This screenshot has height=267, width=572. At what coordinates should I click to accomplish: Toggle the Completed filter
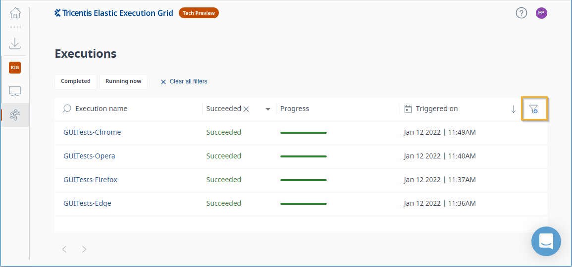(75, 81)
